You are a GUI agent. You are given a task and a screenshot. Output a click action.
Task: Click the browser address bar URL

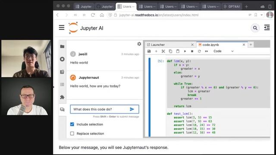tap(159, 15)
